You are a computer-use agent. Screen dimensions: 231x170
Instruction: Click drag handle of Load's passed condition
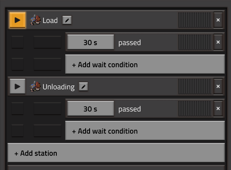pos(195,42)
